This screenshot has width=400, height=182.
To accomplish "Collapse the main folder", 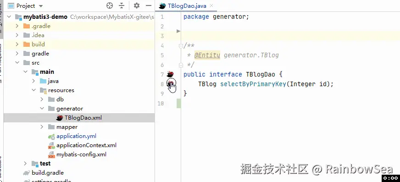I will click(26, 72).
